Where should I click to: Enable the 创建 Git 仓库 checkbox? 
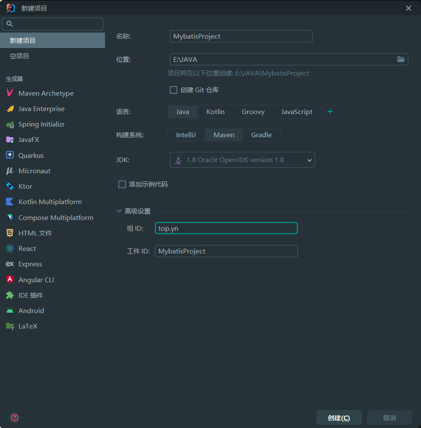coord(174,90)
